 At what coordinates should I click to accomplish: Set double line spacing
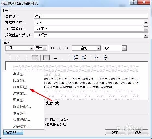pyautogui.click(x=64, y=58)
